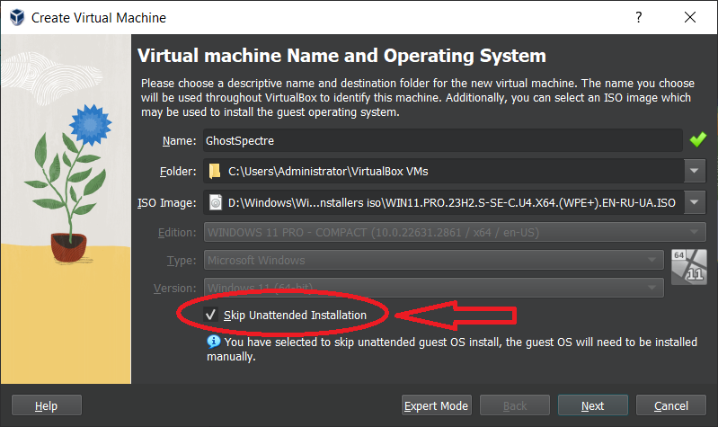Click the green checkmark beside Name field
718x427 pixels.
(x=697, y=140)
